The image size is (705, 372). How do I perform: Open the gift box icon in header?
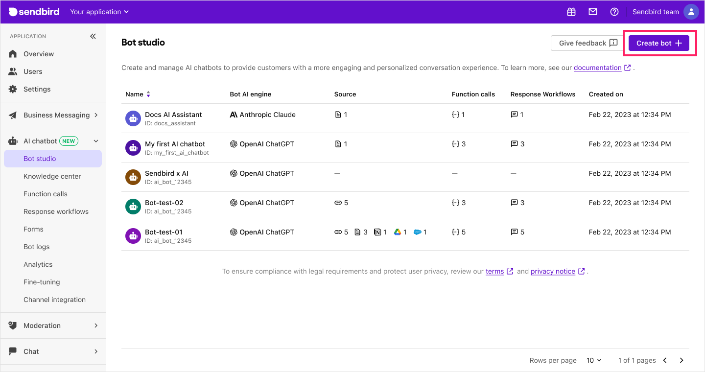click(x=571, y=12)
